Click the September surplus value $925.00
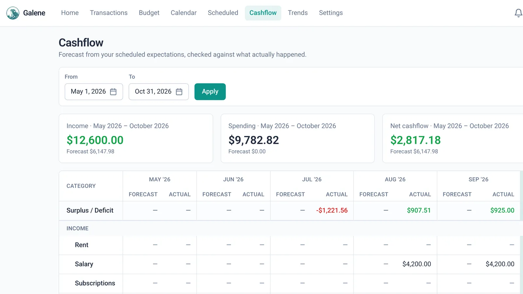523x294 pixels. [502, 211]
